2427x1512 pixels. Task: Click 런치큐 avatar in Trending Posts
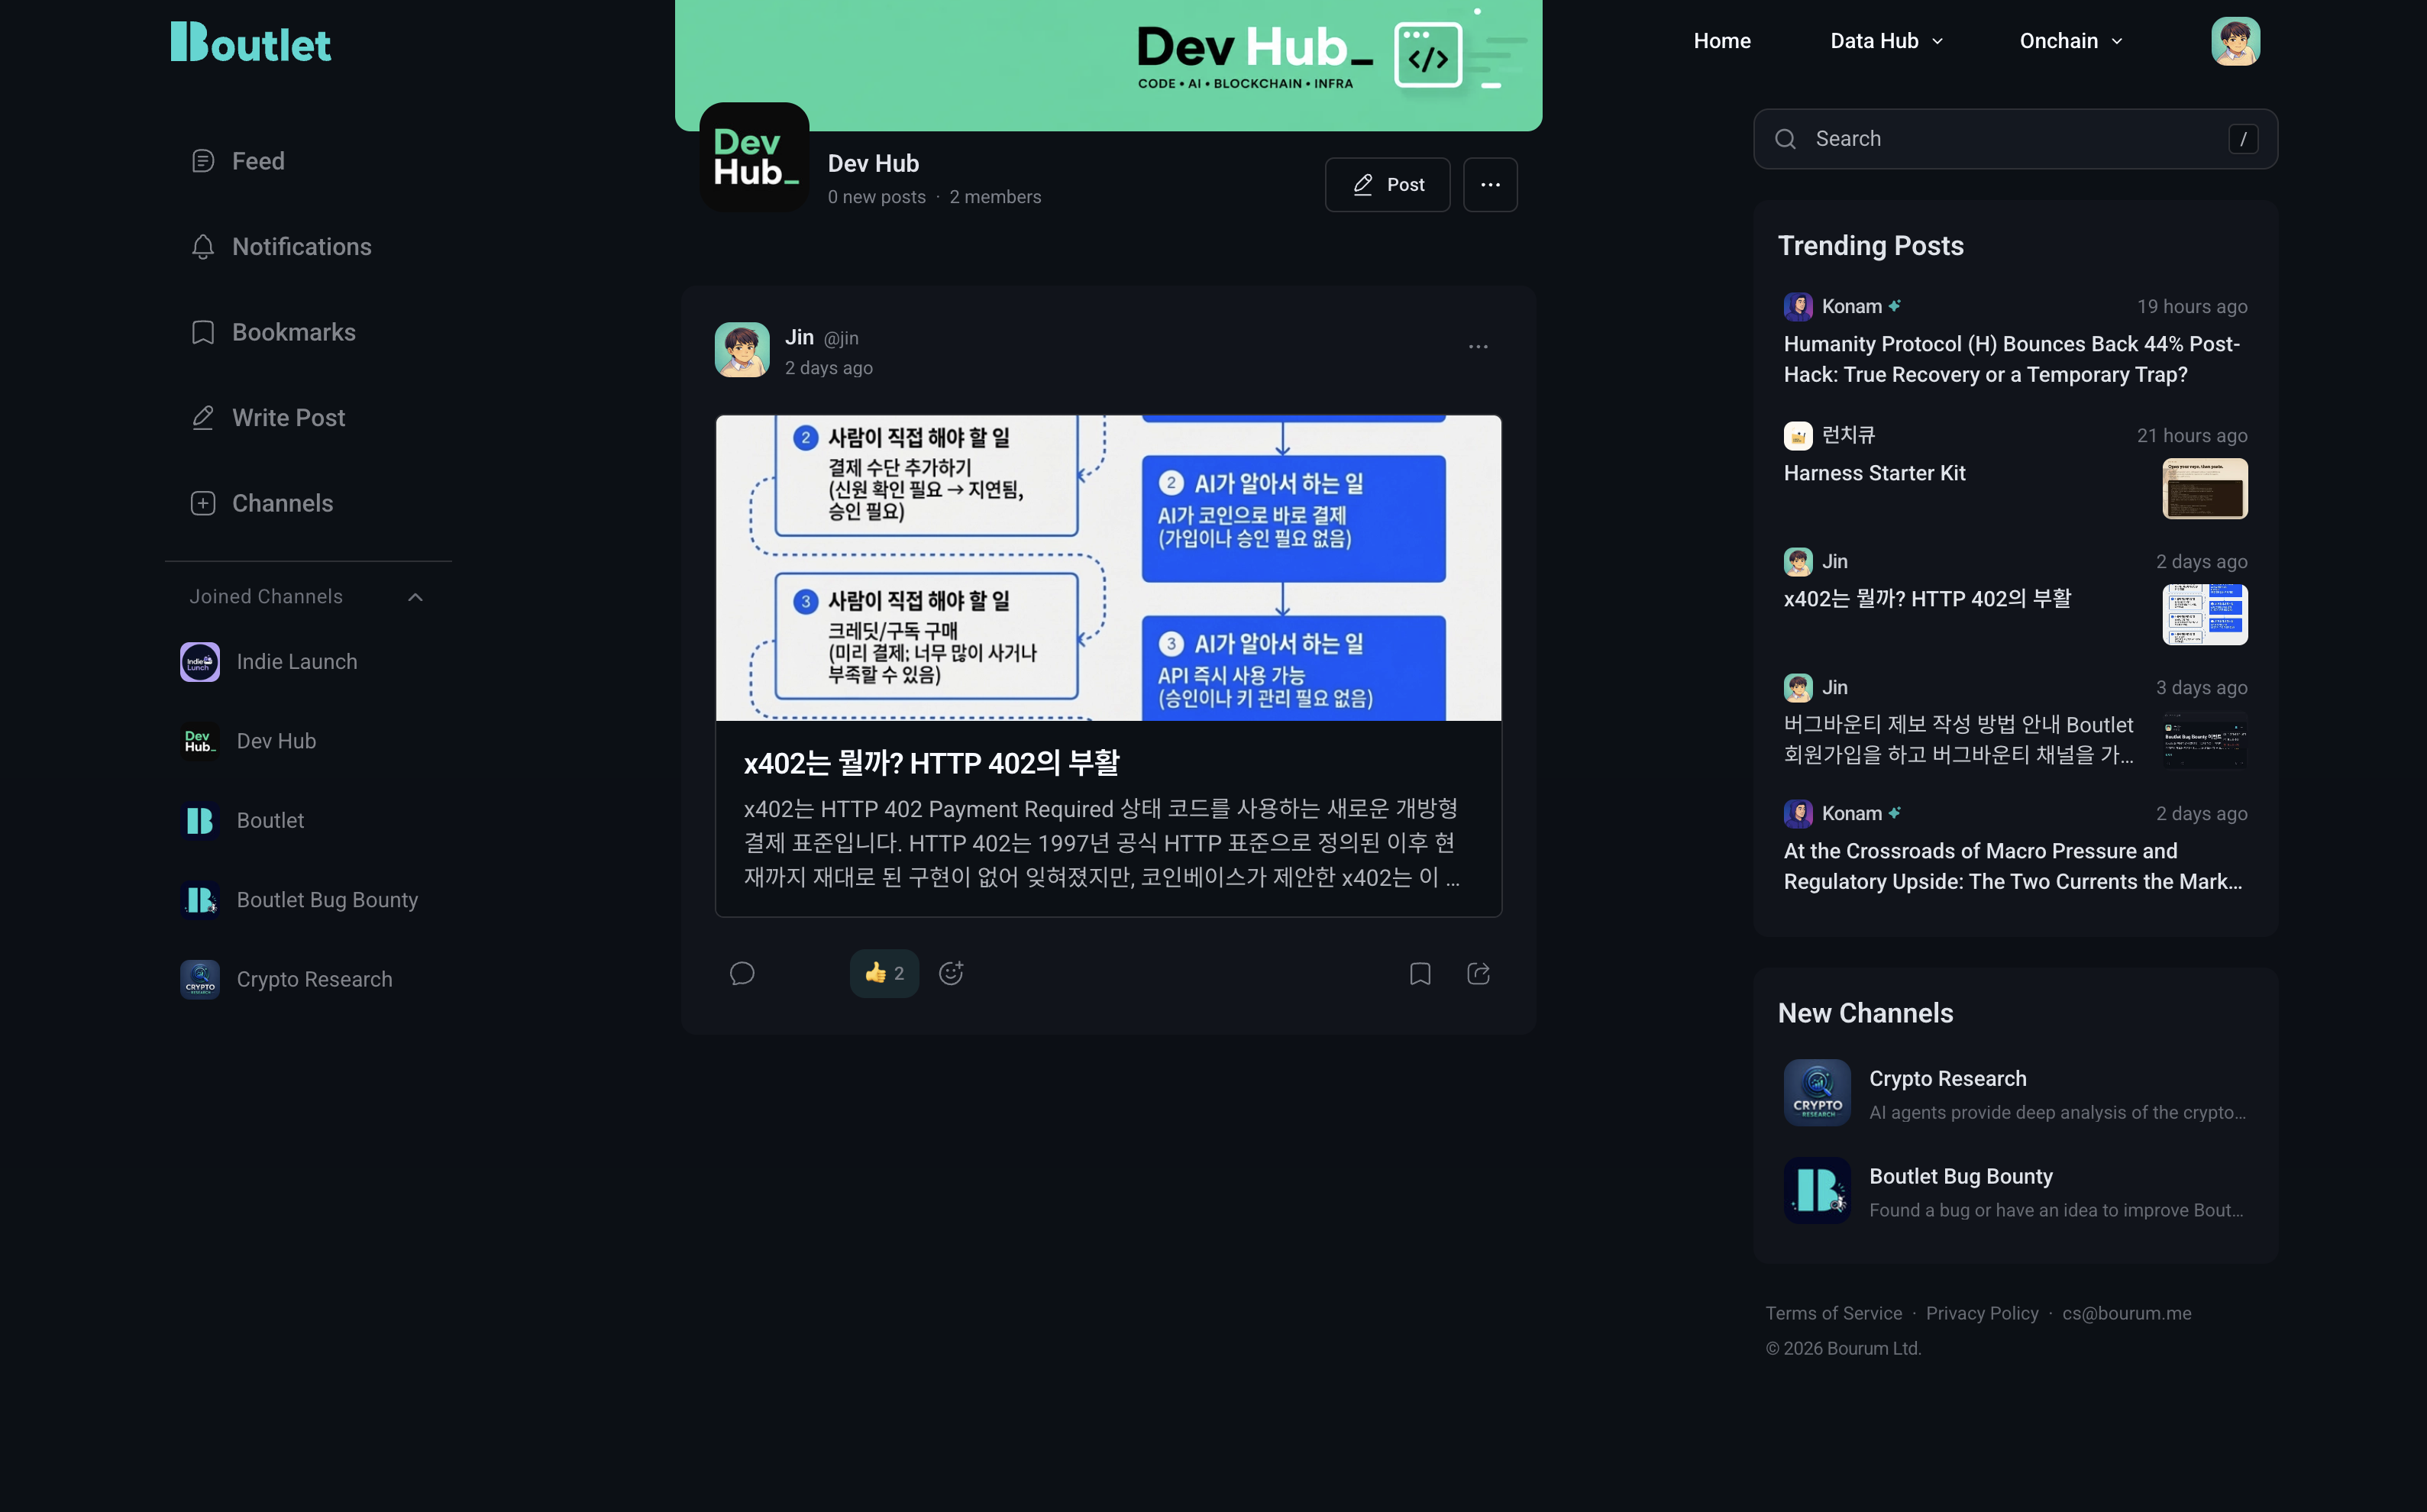1798,436
